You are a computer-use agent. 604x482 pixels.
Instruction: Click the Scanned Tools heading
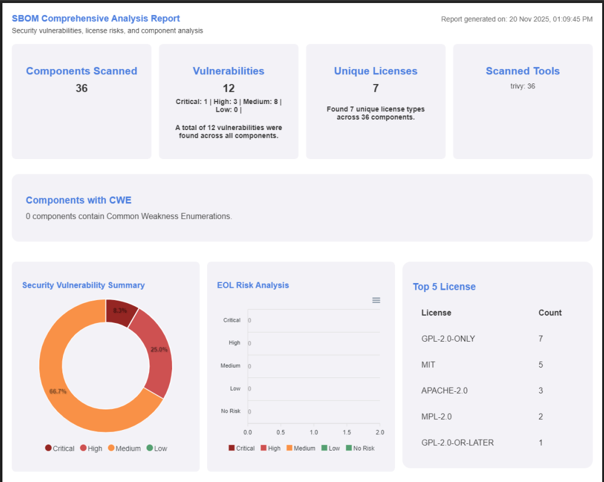coord(522,71)
